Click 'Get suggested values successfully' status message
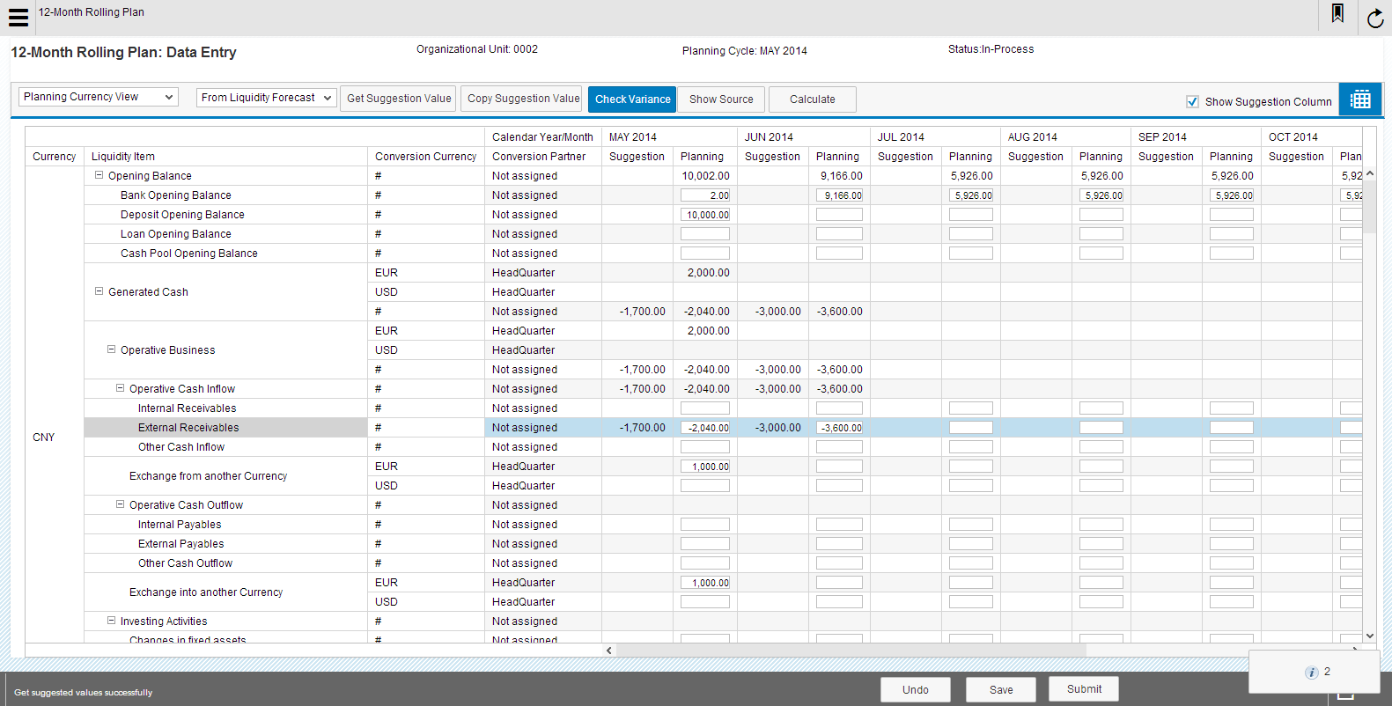The height and width of the screenshot is (706, 1392). [83, 693]
